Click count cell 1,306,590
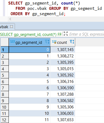Viewport: 104px width, 123px height. (63, 88)
